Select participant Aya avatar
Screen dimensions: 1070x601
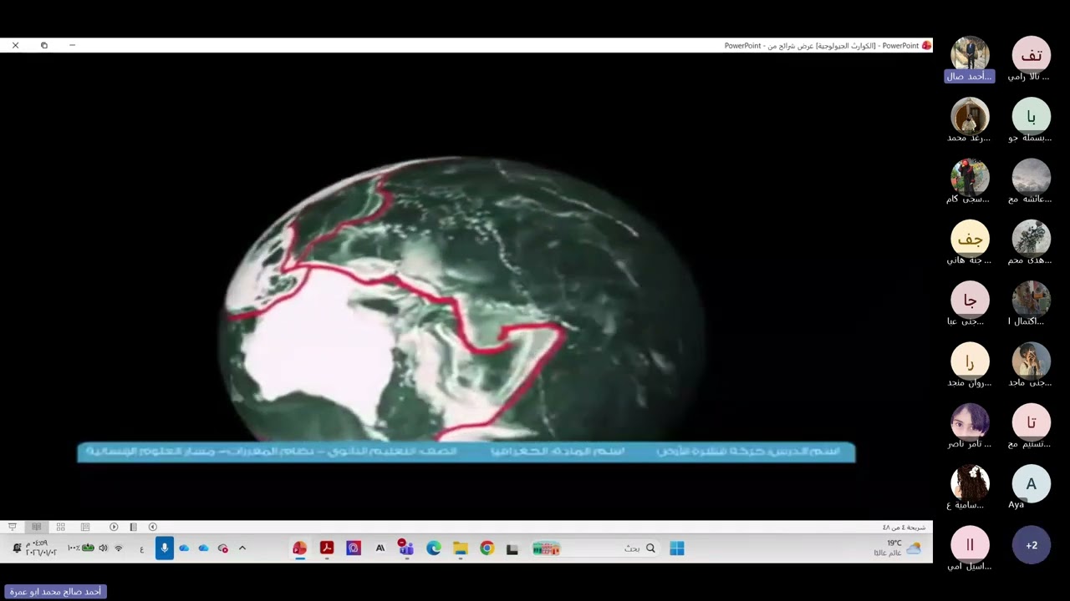(1032, 484)
